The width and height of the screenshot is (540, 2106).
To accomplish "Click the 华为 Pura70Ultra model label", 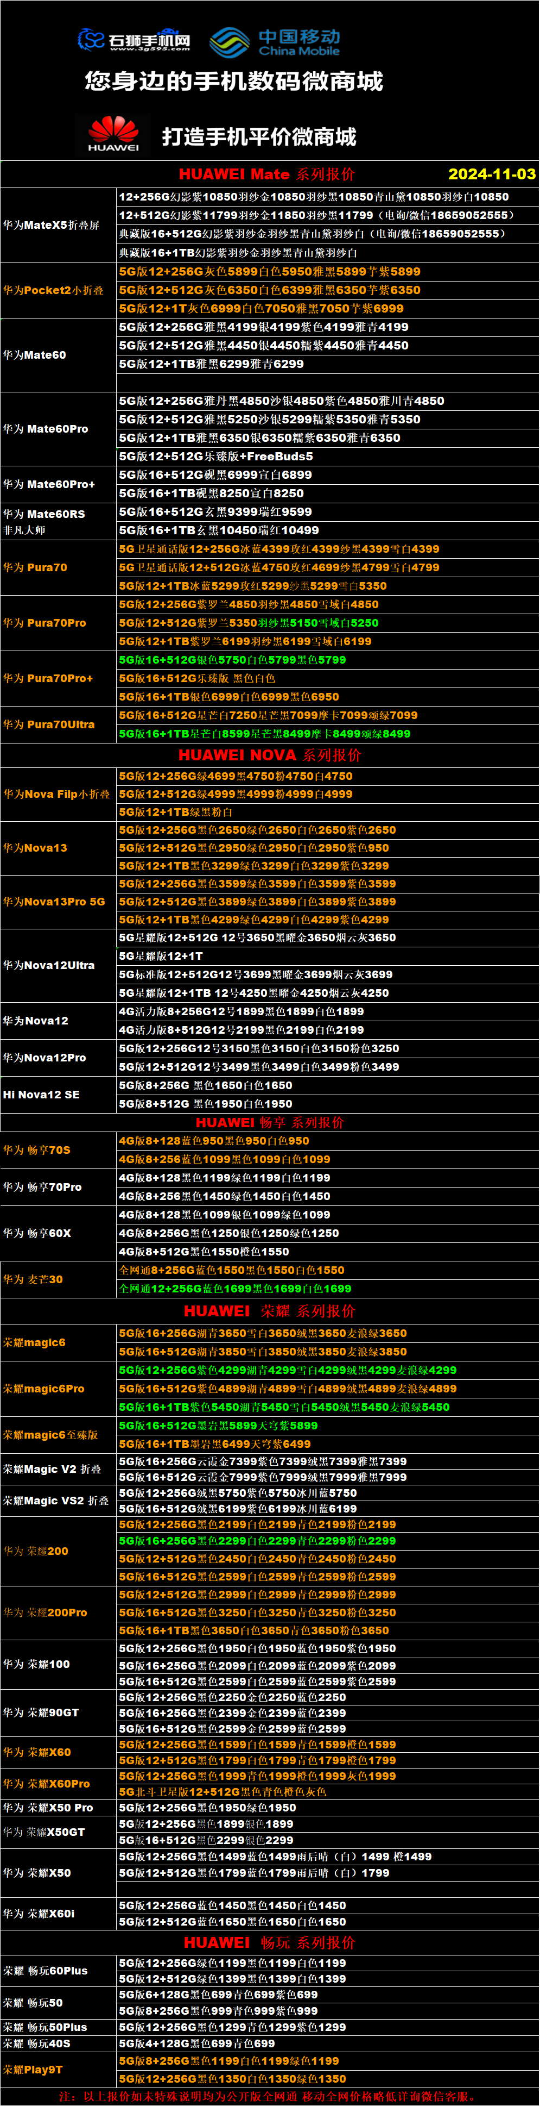I will pos(49,724).
